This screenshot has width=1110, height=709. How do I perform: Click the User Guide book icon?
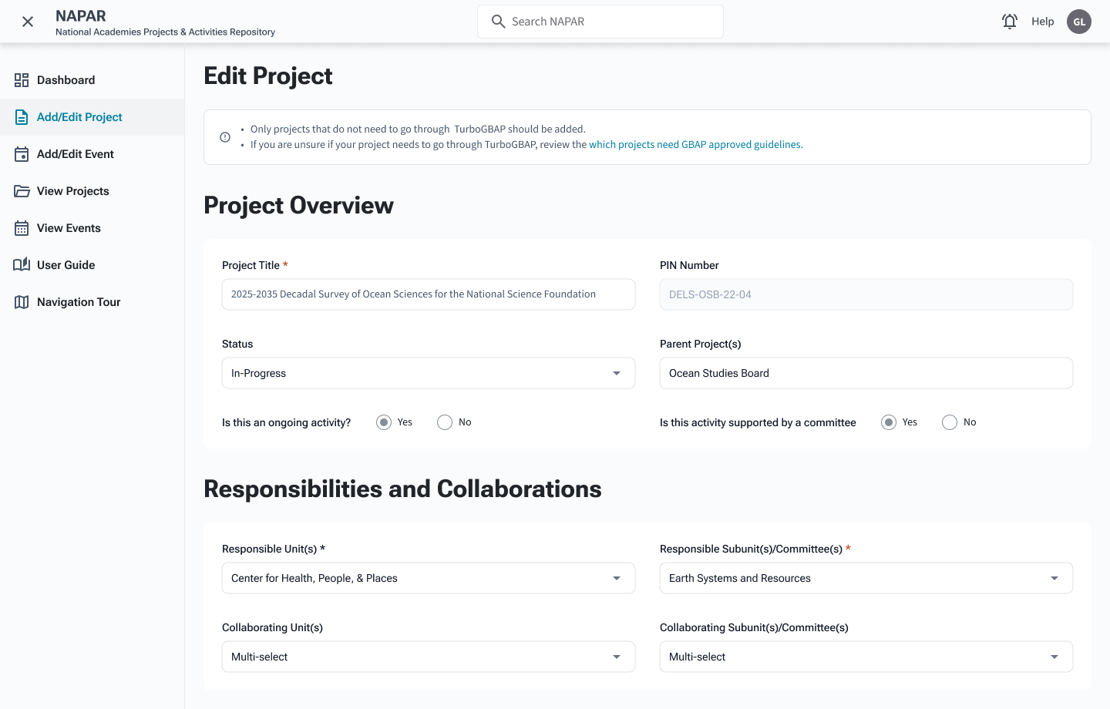point(22,265)
